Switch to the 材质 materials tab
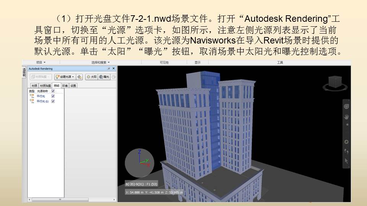Viewport: 367px width, 206px height. 34,86
